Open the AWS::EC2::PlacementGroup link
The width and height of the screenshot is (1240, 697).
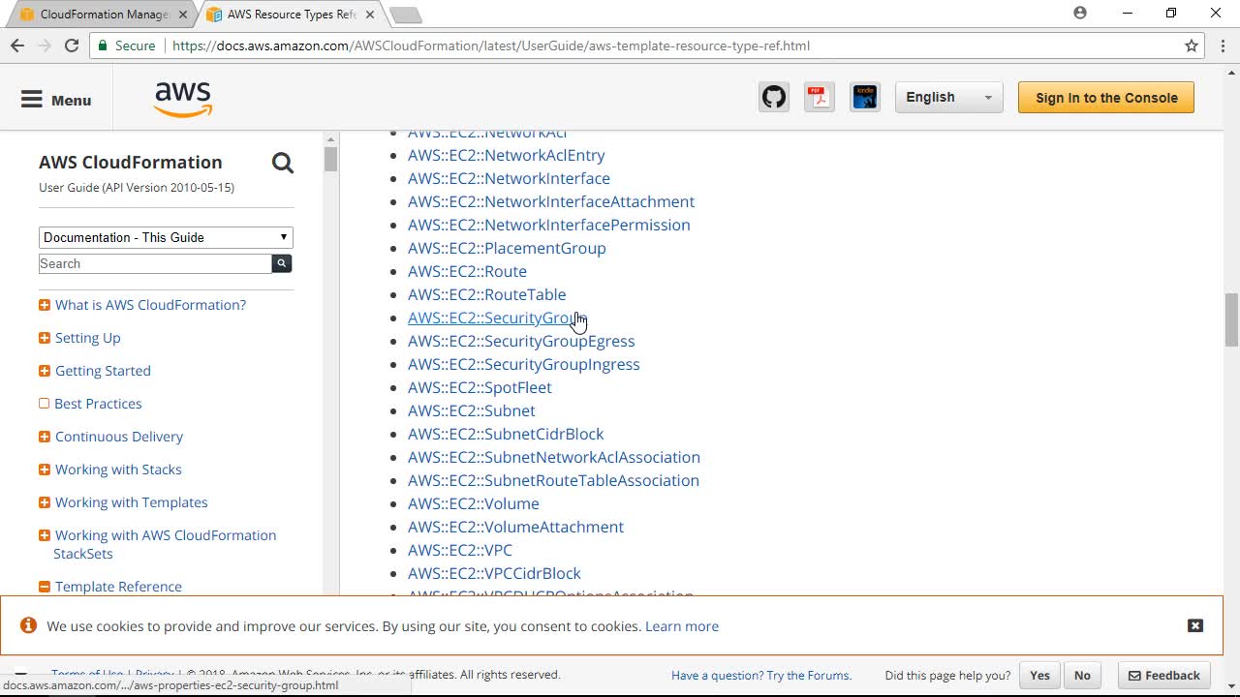pyautogui.click(x=507, y=248)
